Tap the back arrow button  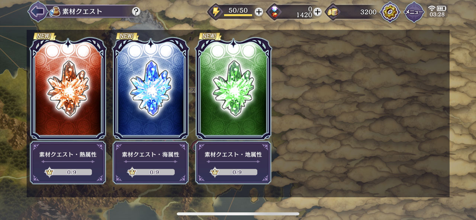coord(37,12)
